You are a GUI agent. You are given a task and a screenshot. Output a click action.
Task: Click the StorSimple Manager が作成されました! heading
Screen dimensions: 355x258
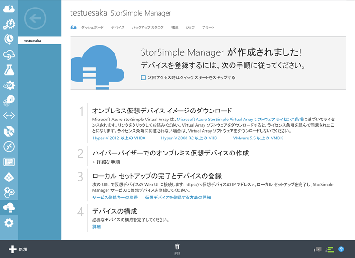pos(221,52)
